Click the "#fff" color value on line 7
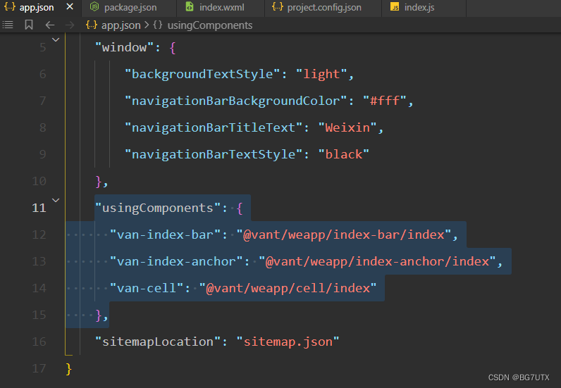Viewport: 561px width, 388px height. point(385,101)
